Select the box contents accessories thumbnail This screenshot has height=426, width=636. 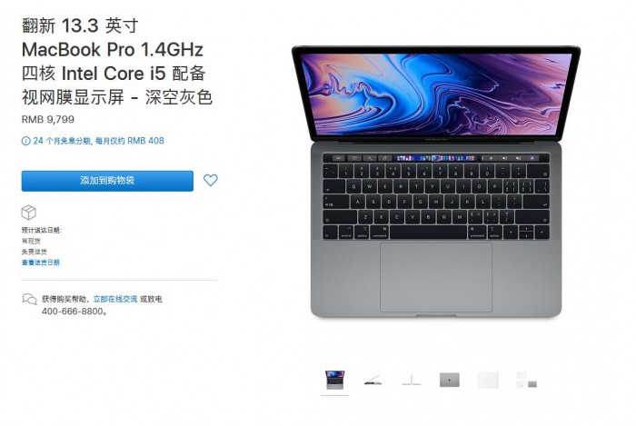(x=526, y=381)
